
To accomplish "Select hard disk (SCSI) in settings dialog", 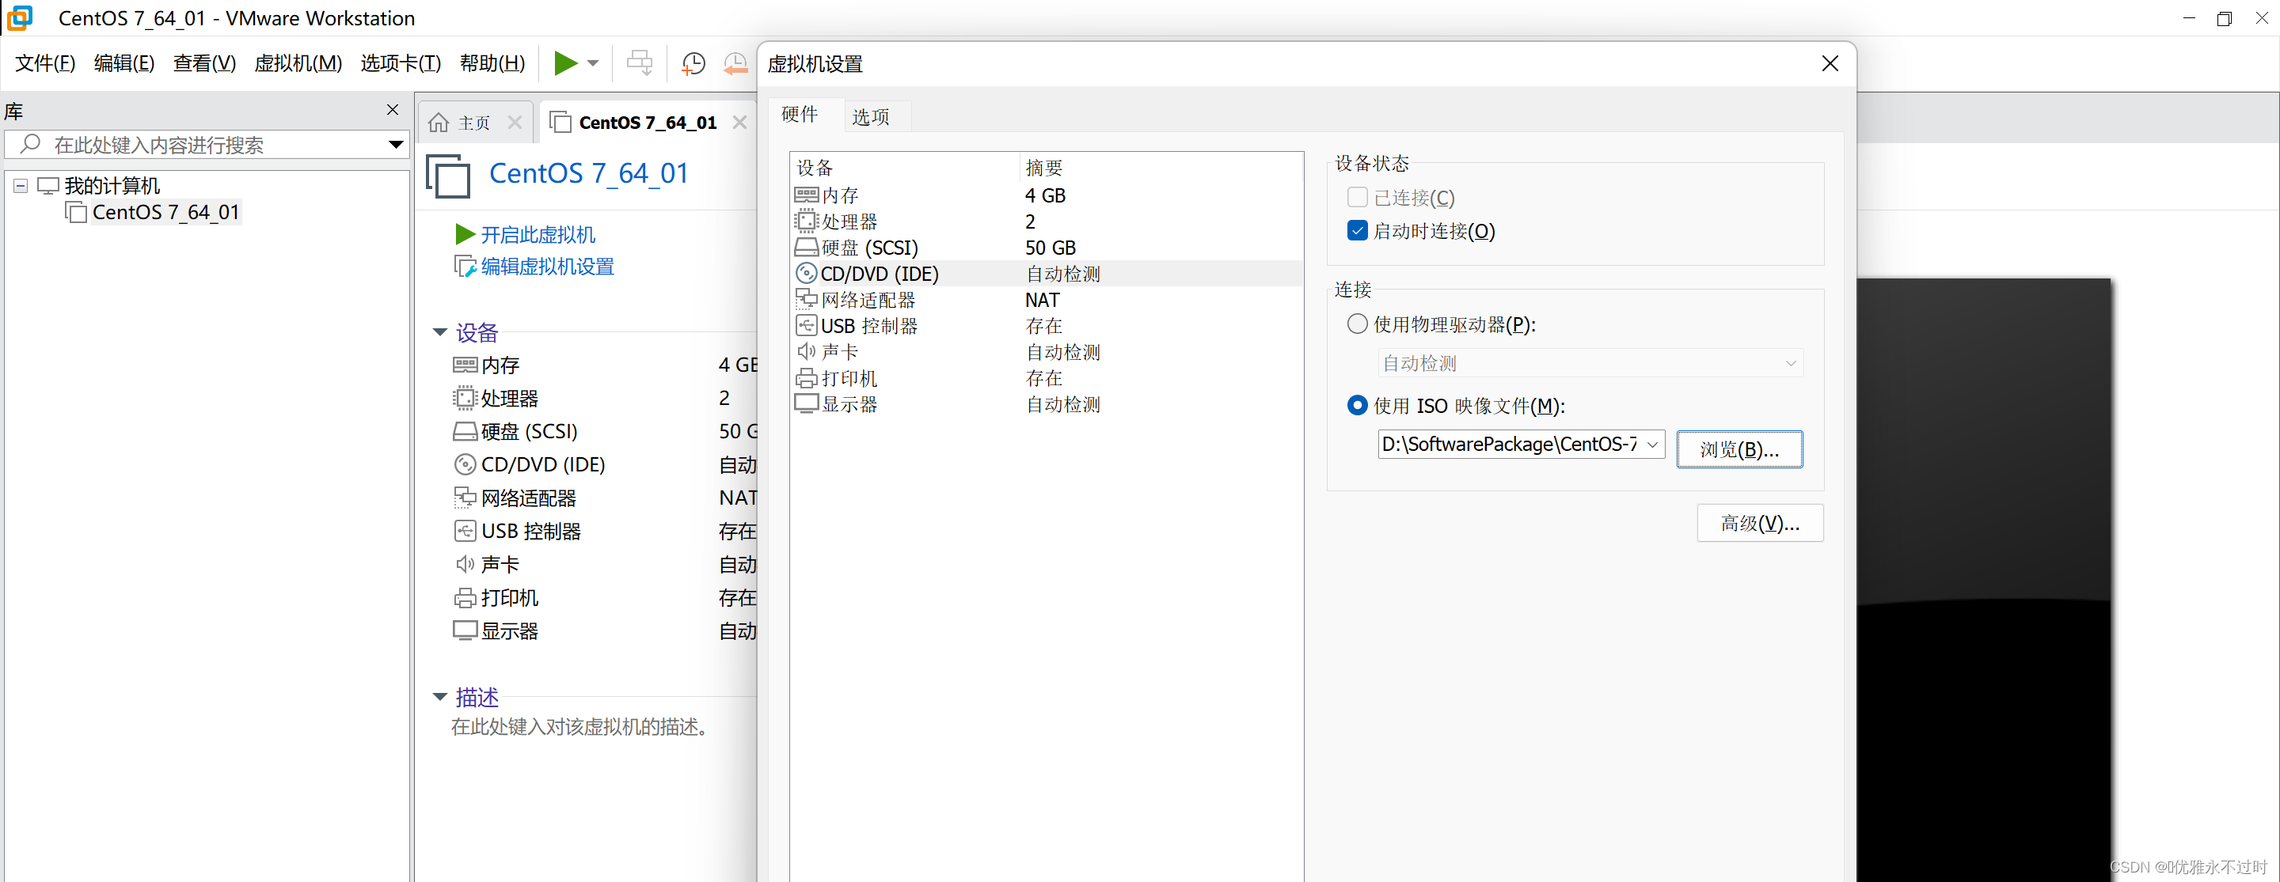I will 868,248.
